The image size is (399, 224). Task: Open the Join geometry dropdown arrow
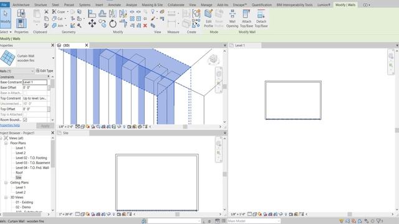click(66, 26)
